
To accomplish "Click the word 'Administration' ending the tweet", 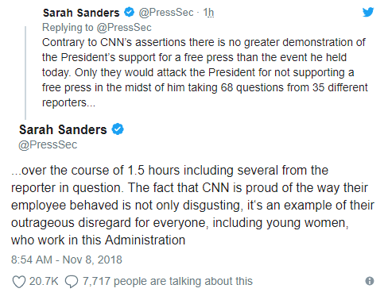I will [x=145, y=240].
